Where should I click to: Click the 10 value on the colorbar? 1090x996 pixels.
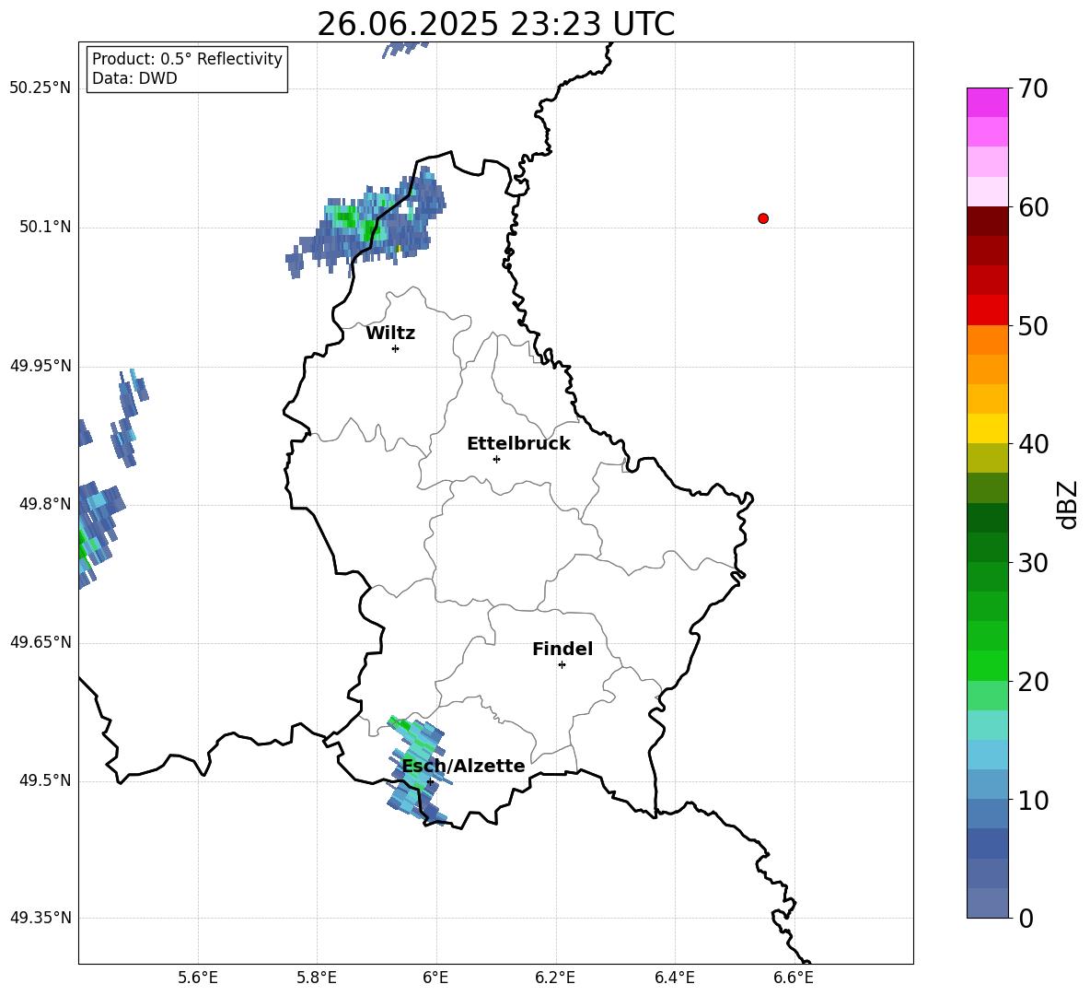pyautogui.click(x=1033, y=801)
